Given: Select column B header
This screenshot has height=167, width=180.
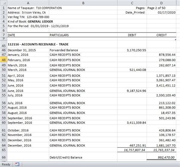Looking at the screenshot, I should tap(83, 3).
